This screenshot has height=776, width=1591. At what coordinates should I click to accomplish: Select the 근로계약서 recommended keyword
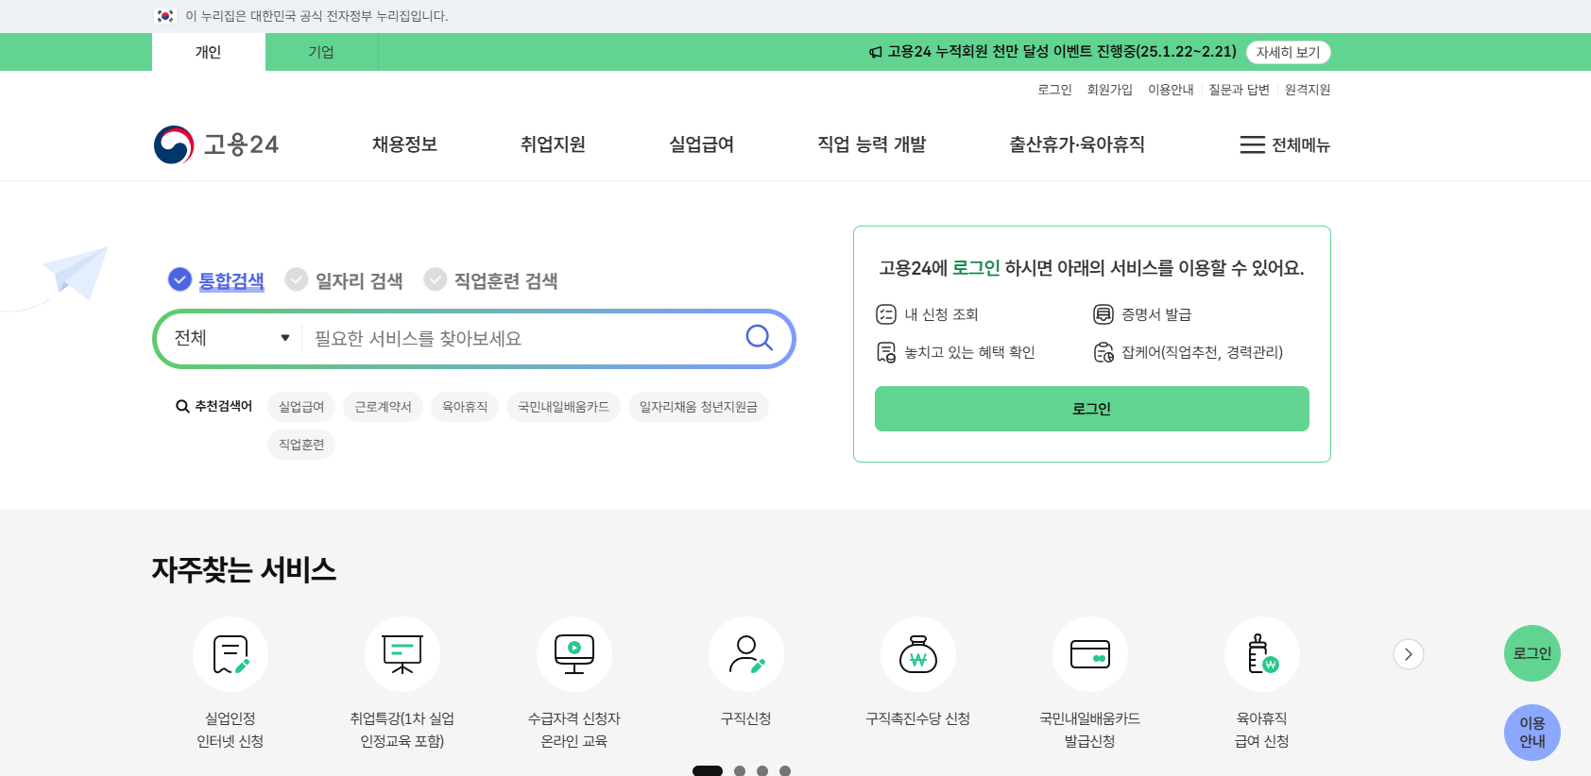pos(383,407)
